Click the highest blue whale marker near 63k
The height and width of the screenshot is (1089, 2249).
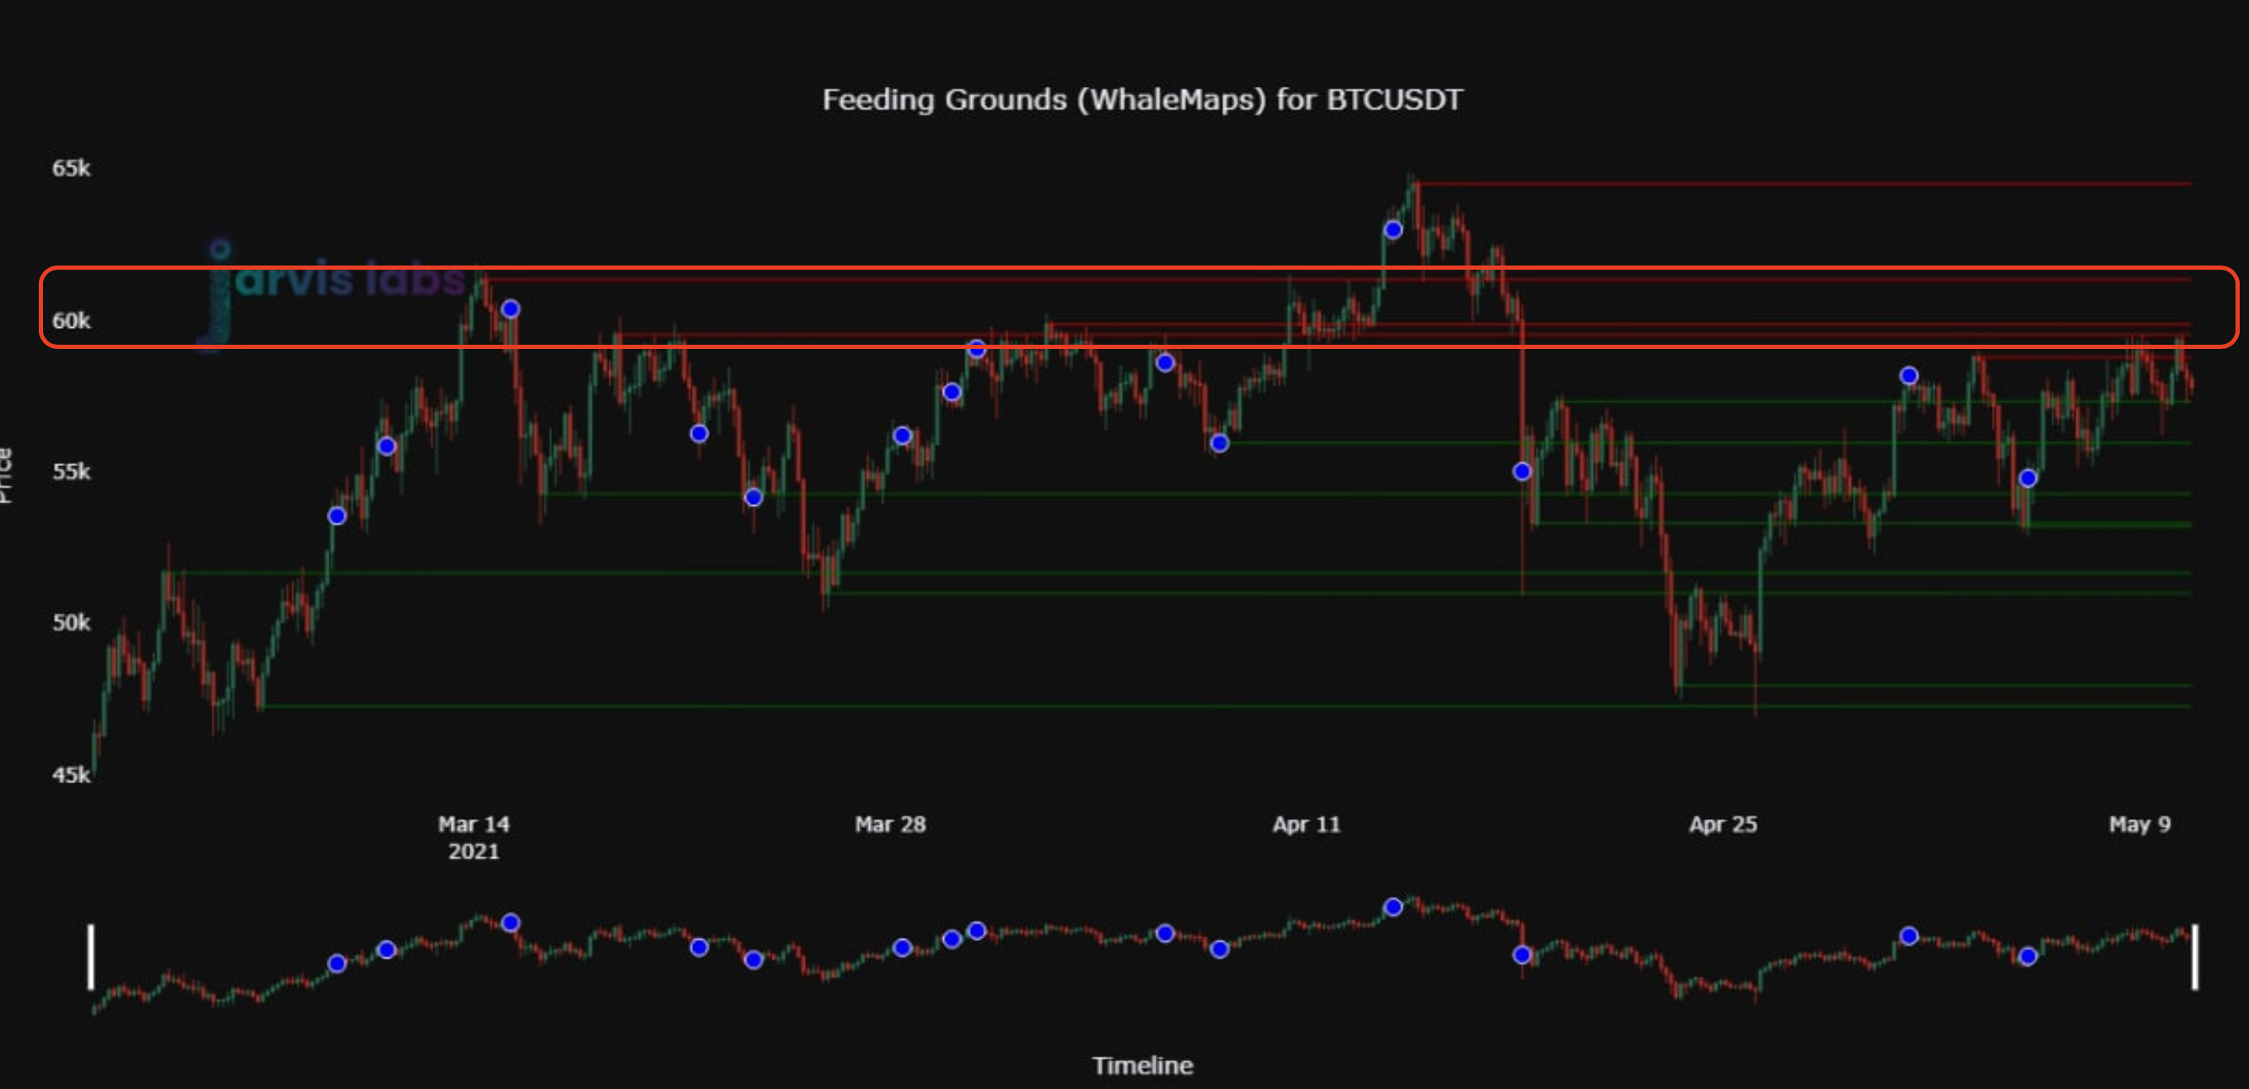pos(1393,231)
